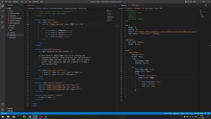Click the notifications bell in status bar
The width and height of the screenshot is (211, 119).
click(209, 113)
